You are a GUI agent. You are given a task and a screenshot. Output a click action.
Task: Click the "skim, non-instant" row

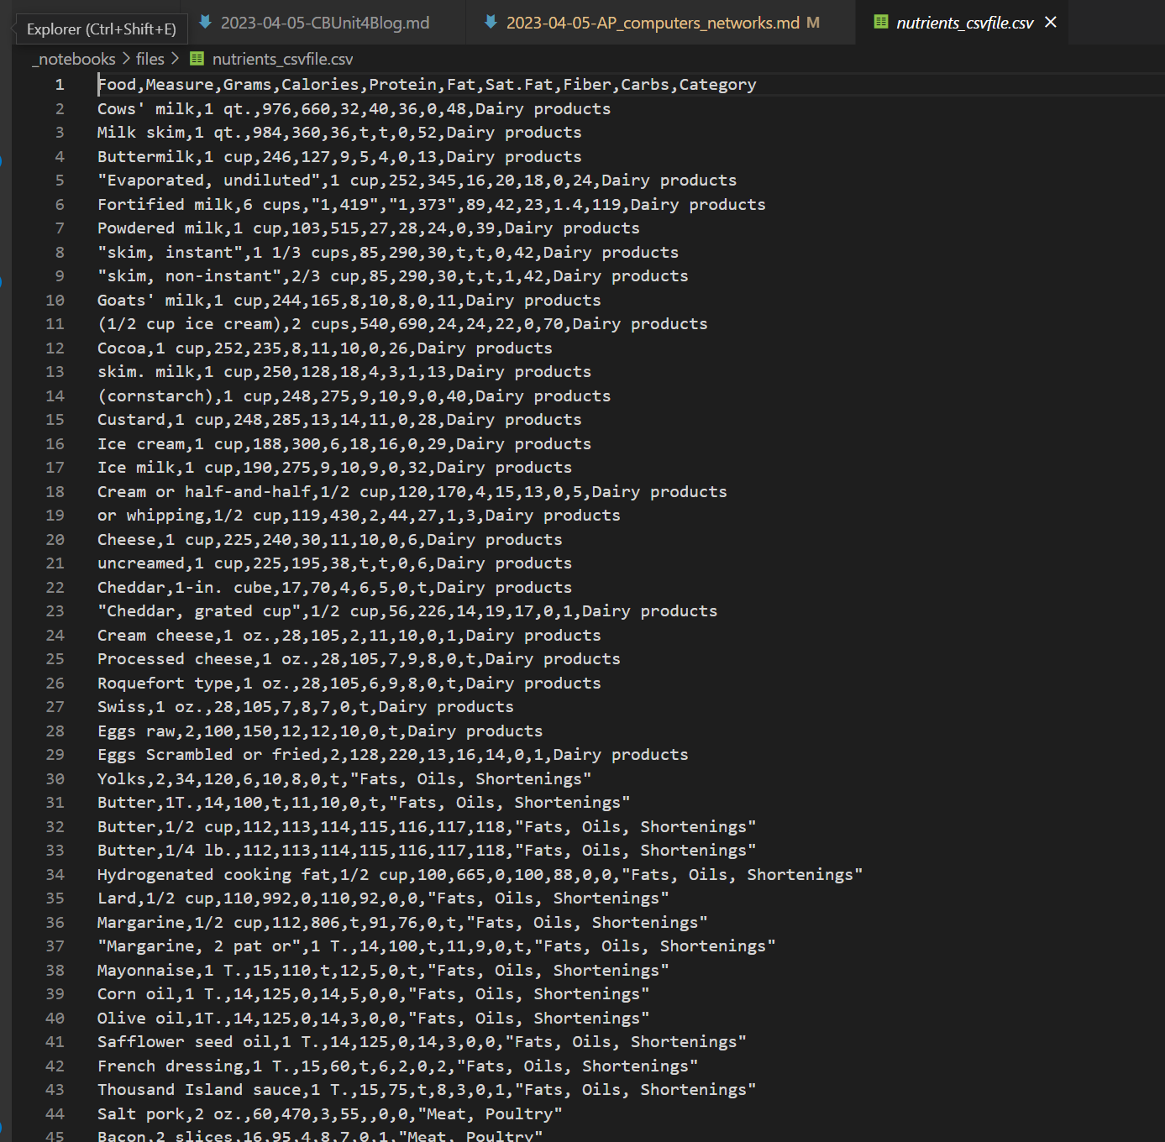(393, 276)
